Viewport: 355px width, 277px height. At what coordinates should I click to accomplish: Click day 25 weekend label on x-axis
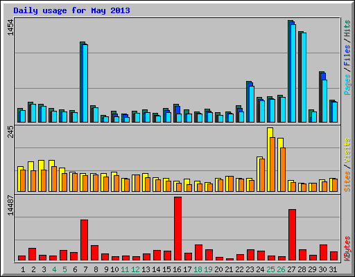pos(270,269)
